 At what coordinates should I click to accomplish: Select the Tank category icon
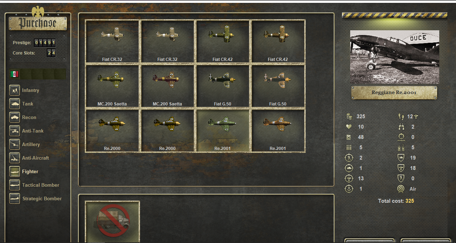tap(15, 104)
